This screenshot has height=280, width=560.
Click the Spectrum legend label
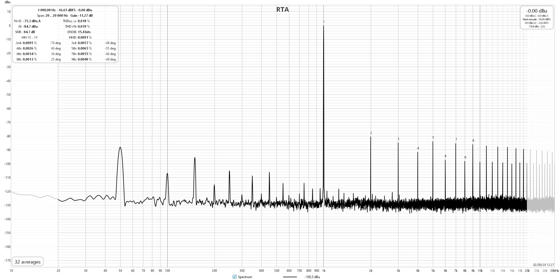(x=245, y=277)
